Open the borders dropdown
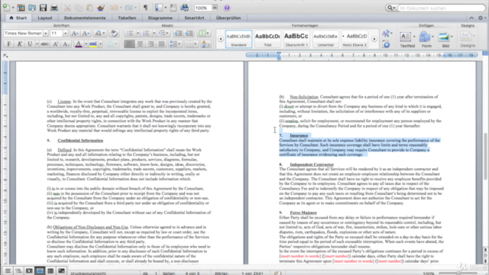The height and width of the screenshot is (275, 489). (x=191, y=44)
